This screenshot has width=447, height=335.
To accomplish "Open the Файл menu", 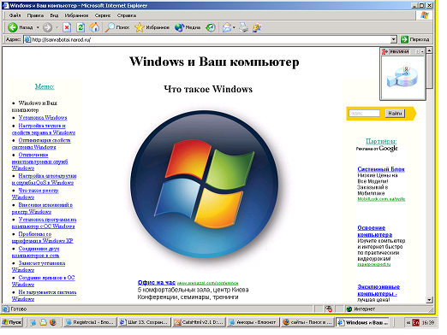I will [15, 15].
